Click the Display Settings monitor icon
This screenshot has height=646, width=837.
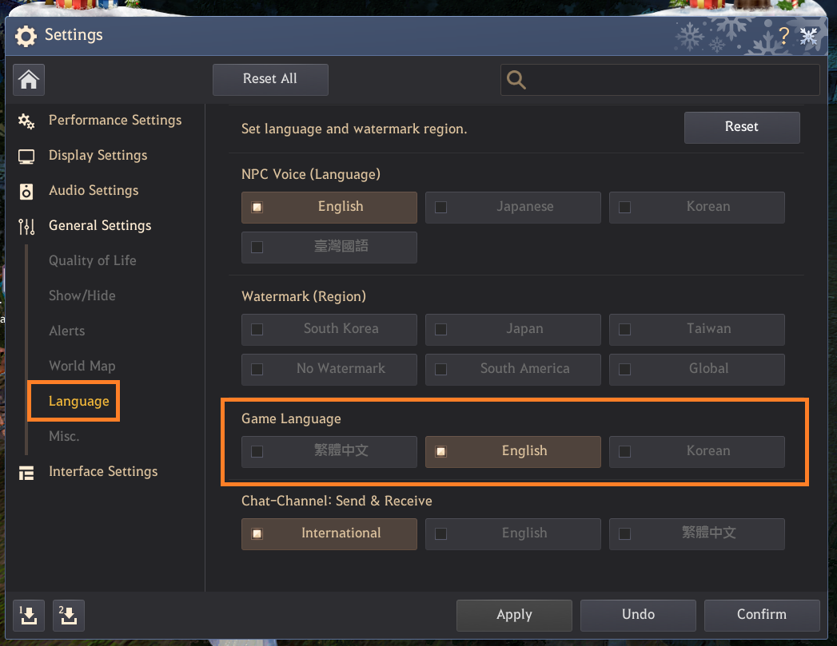tap(26, 157)
